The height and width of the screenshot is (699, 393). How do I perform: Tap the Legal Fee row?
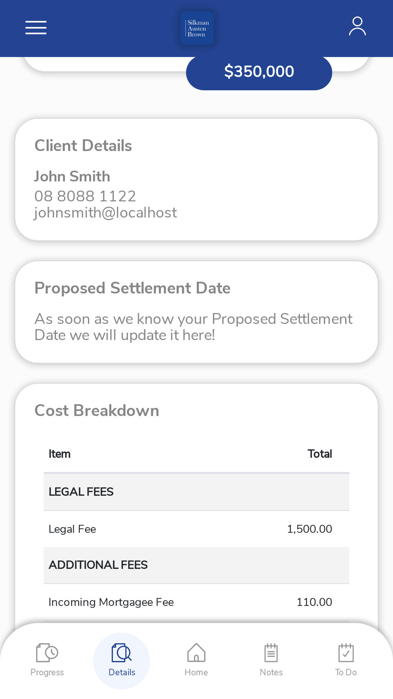point(196,529)
